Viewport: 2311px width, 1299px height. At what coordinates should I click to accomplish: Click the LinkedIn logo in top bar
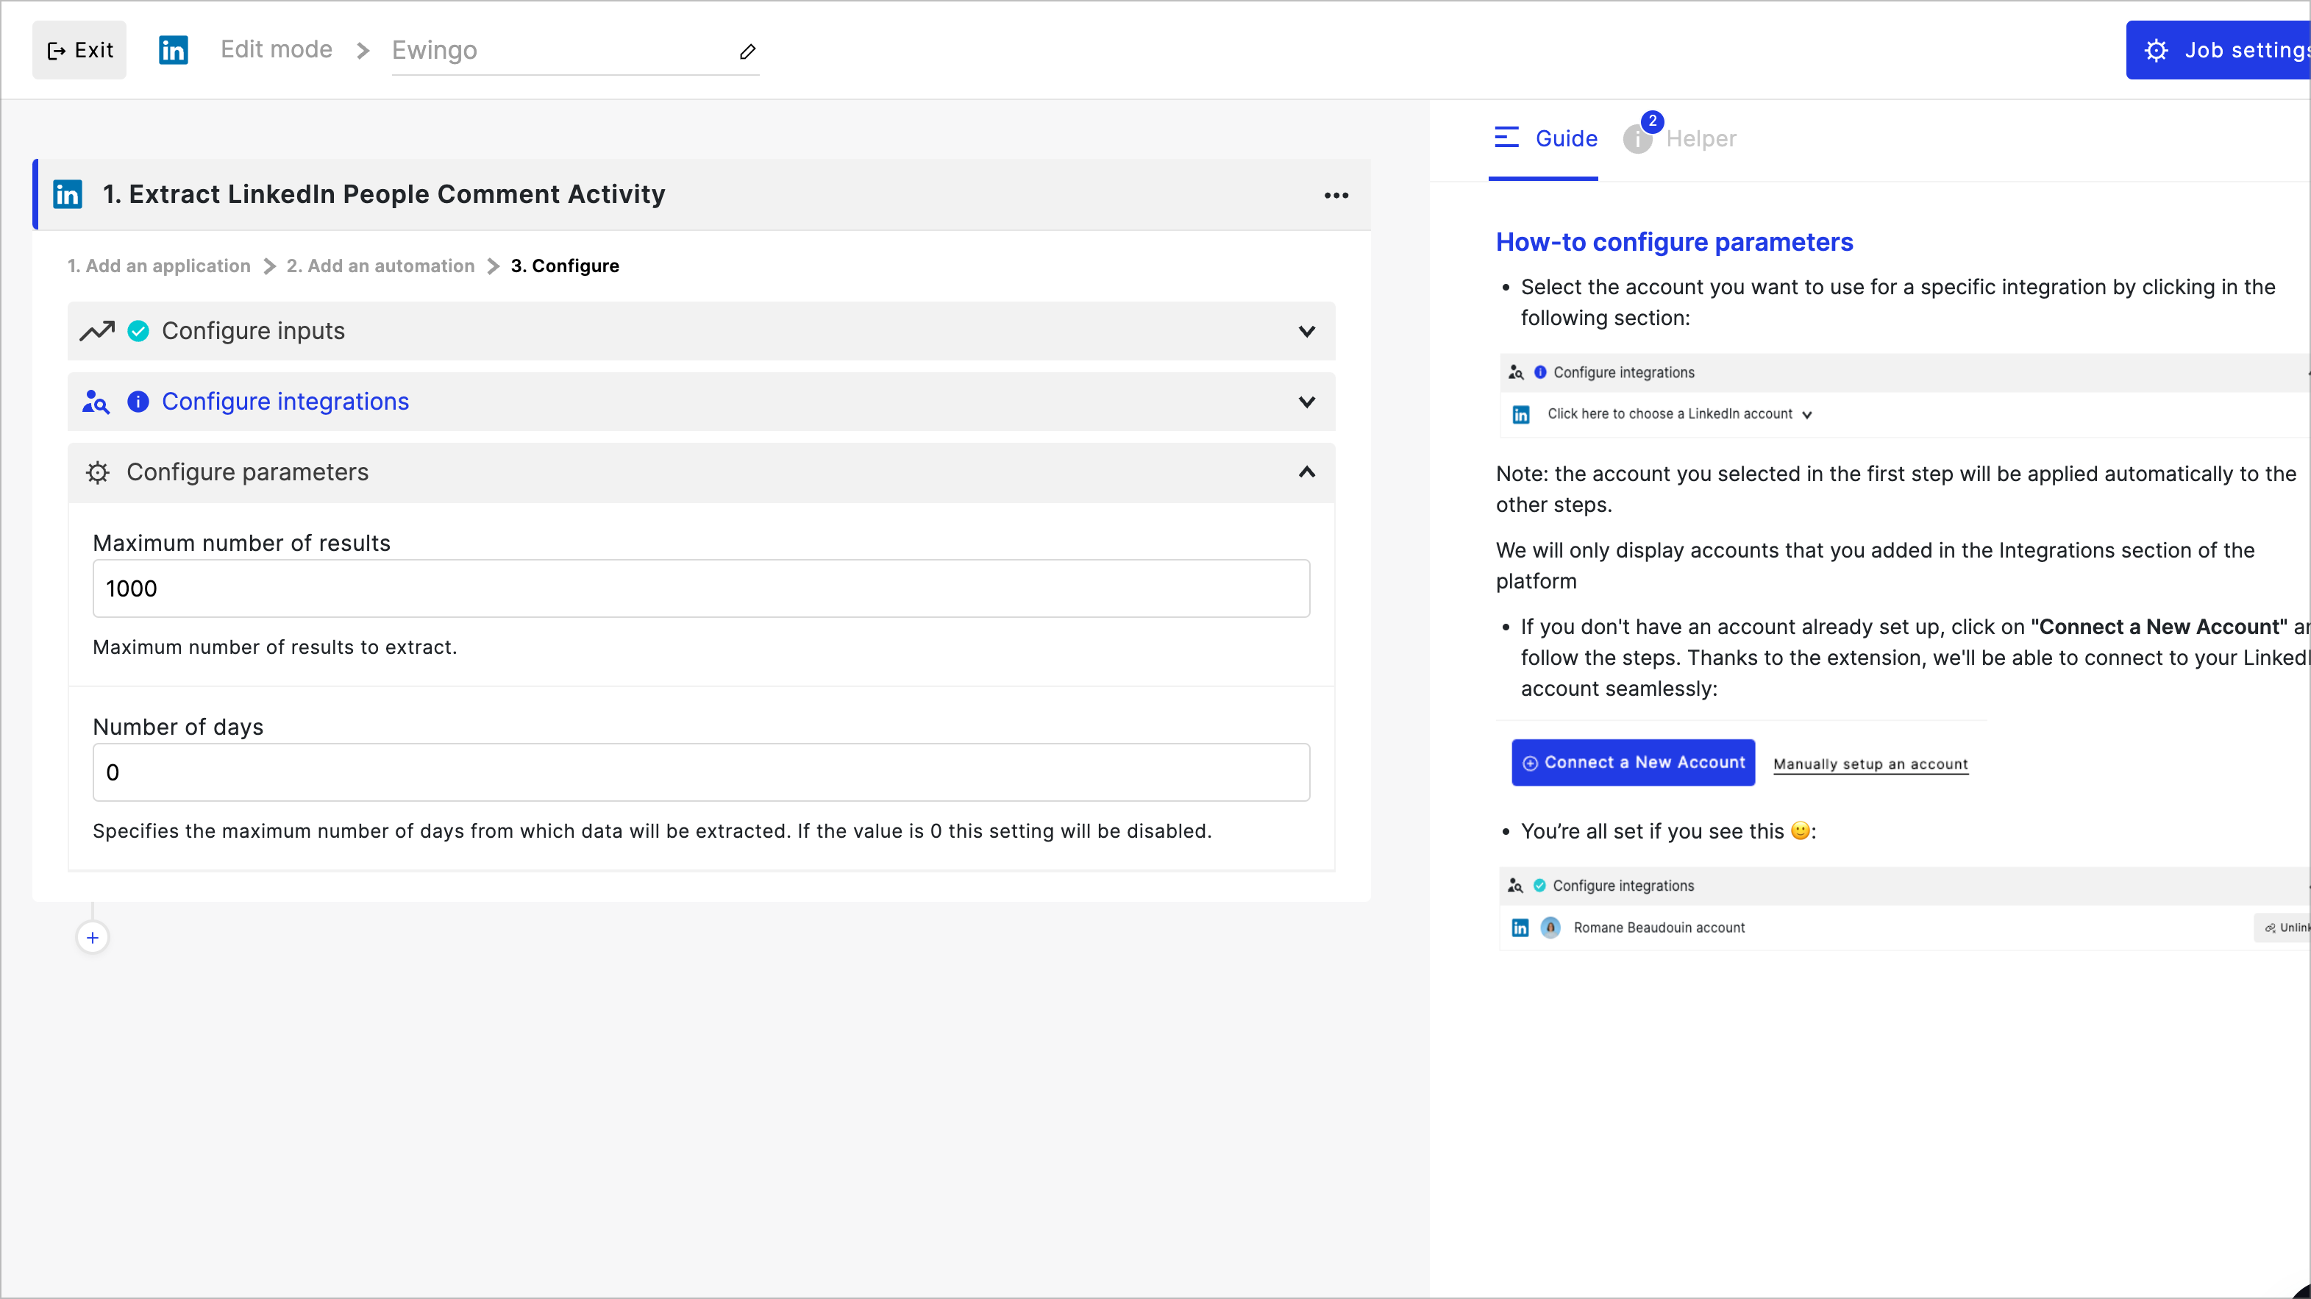click(x=173, y=50)
